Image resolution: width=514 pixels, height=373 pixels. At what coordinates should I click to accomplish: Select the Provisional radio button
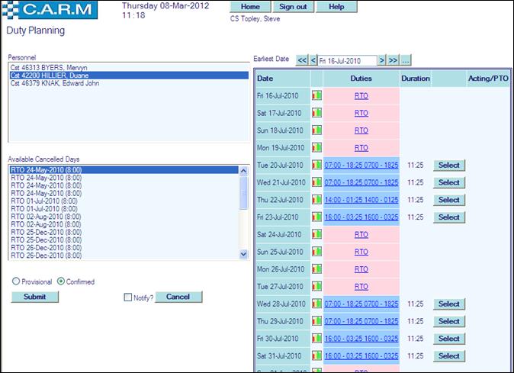15,281
